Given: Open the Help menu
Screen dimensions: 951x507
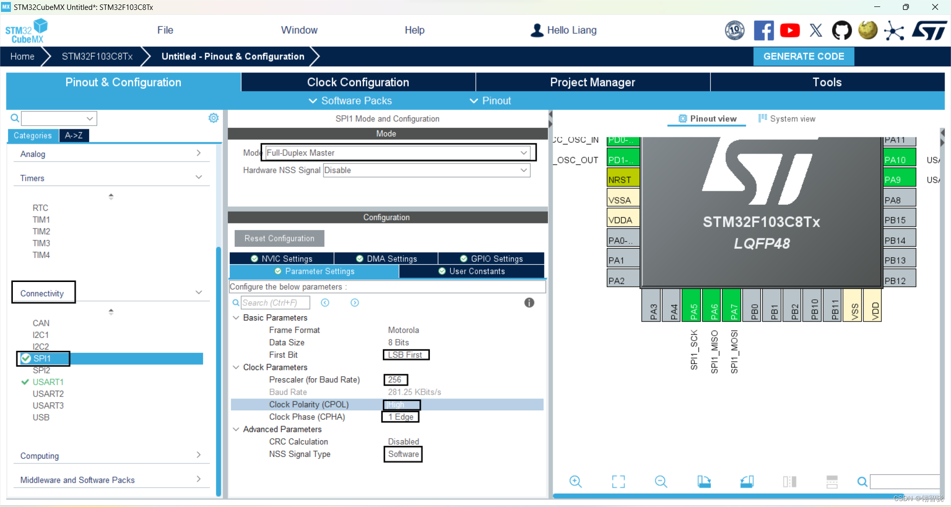Looking at the screenshot, I should [x=415, y=30].
